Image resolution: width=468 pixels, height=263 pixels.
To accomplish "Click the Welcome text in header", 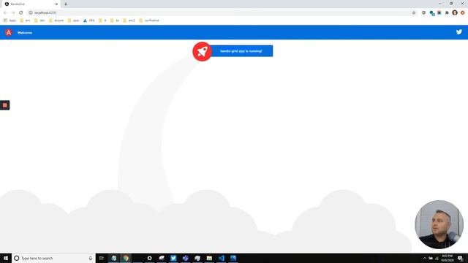I will tap(25, 33).
